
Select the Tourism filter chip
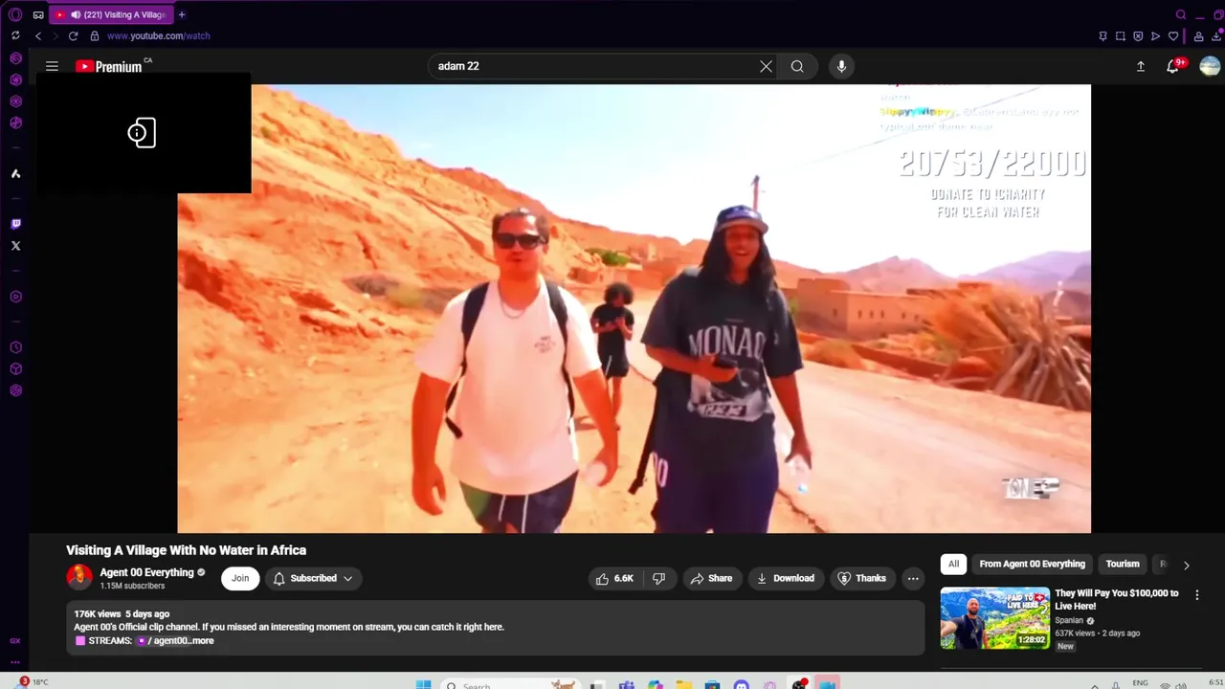point(1123,564)
